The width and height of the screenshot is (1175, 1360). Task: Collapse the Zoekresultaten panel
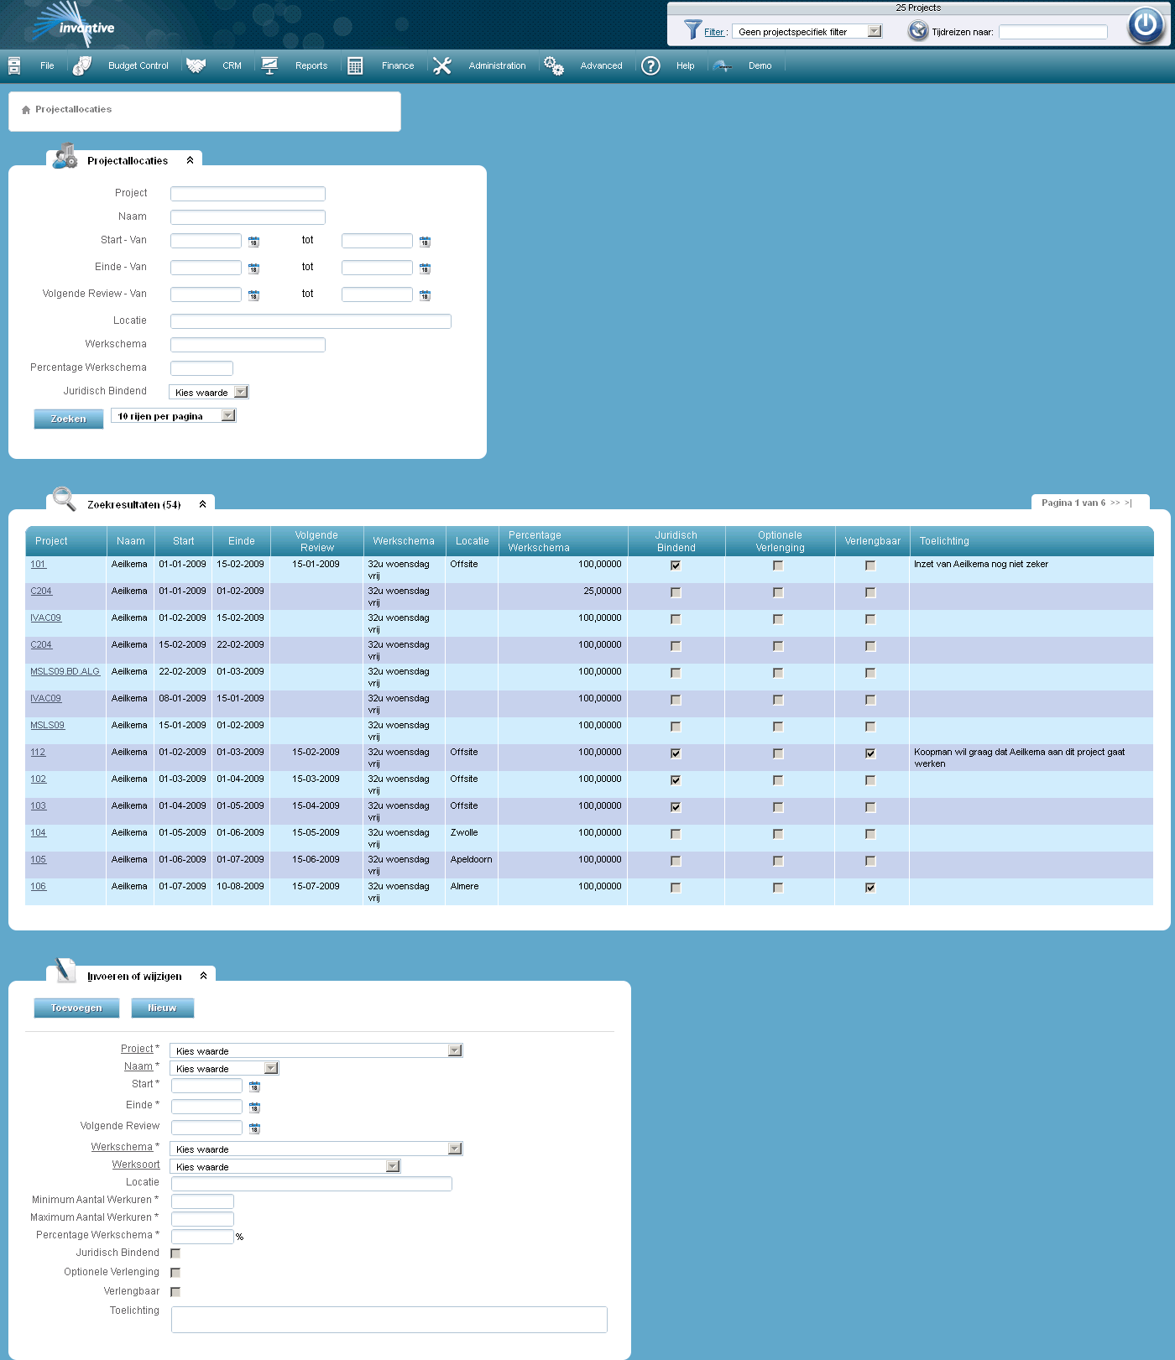(203, 504)
